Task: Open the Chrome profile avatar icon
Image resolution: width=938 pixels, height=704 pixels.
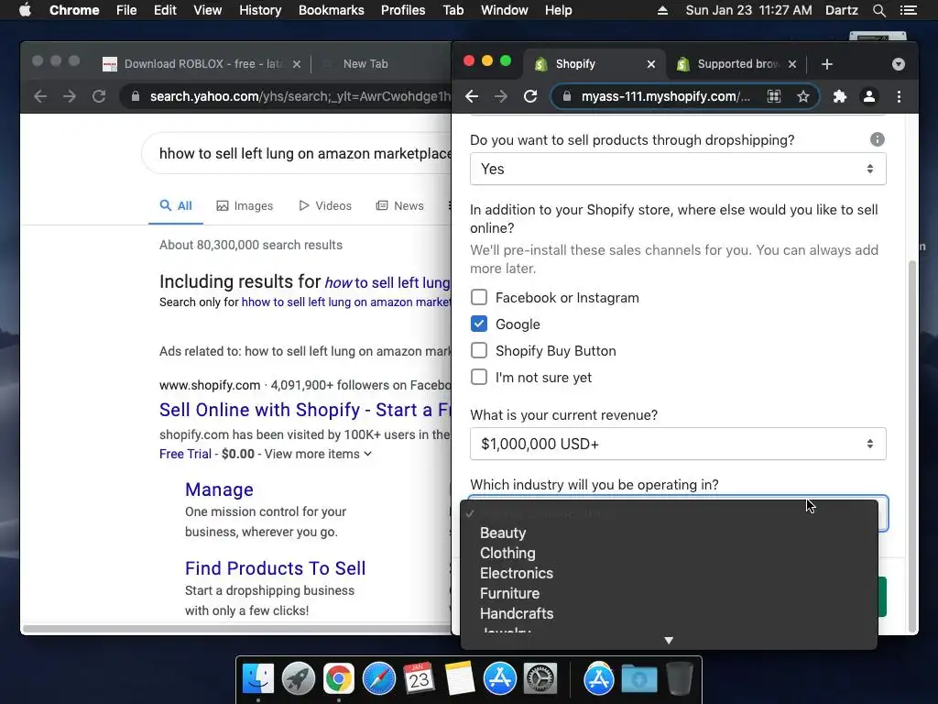Action: (x=869, y=96)
